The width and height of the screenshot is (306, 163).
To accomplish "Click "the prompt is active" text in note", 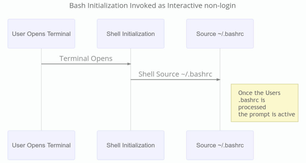I will 267,114.
